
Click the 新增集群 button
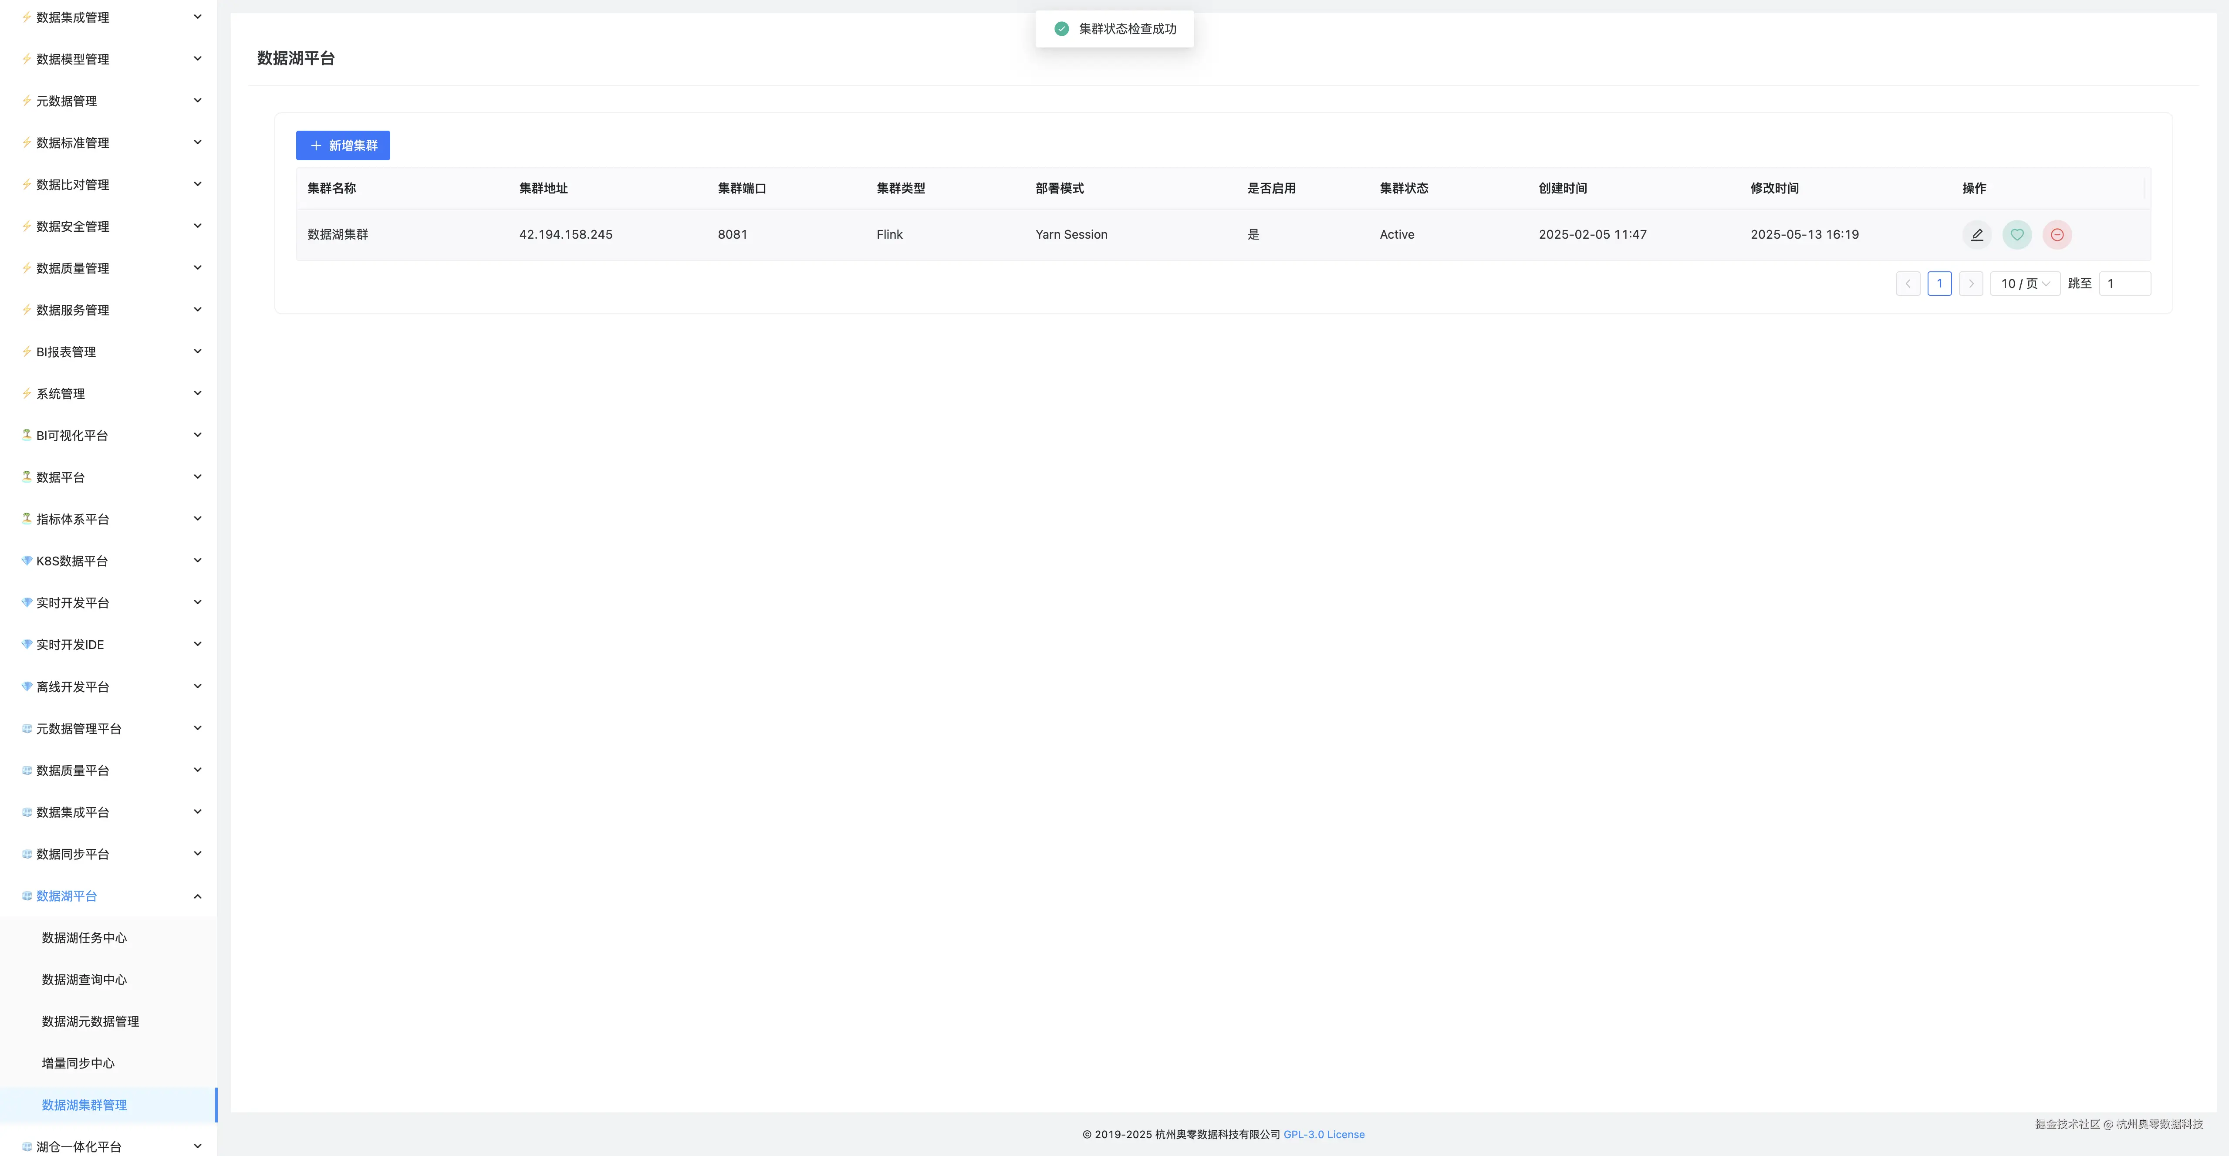[x=343, y=145]
